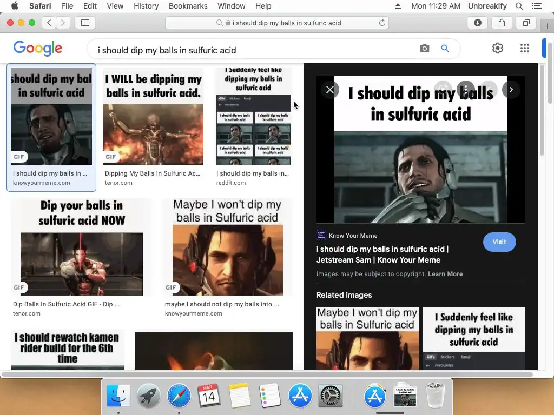
Task: Click the large preview meme image
Action: tap(421, 150)
